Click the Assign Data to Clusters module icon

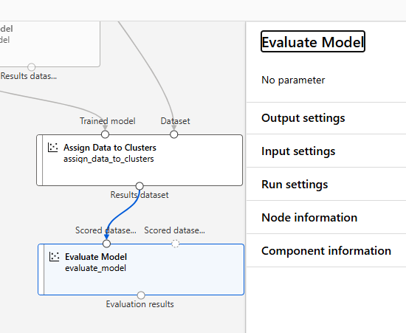click(x=53, y=148)
